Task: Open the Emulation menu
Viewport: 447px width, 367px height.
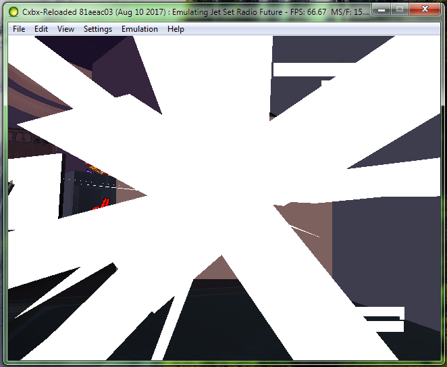Action: click(140, 29)
